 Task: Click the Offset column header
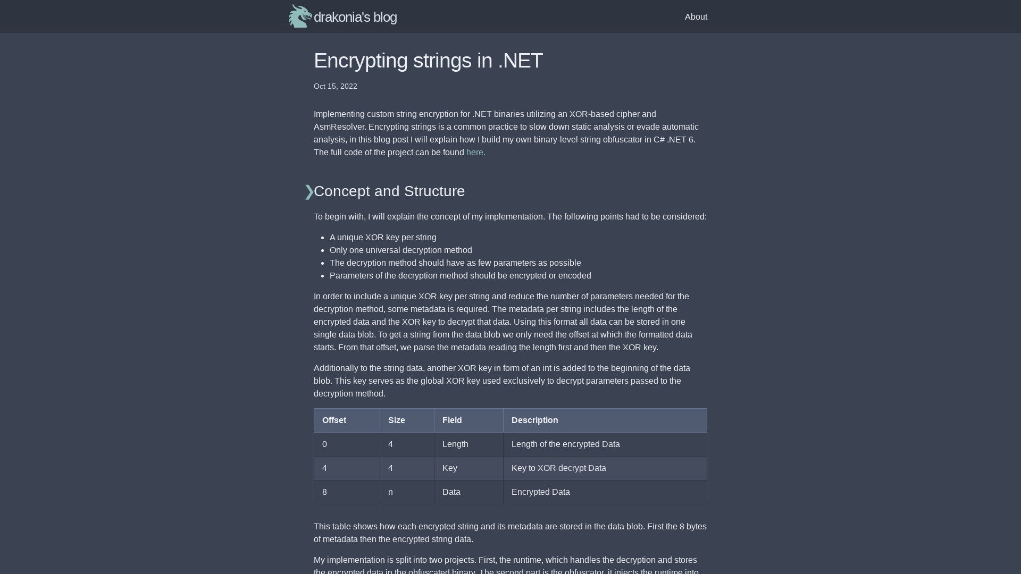(334, 420)
